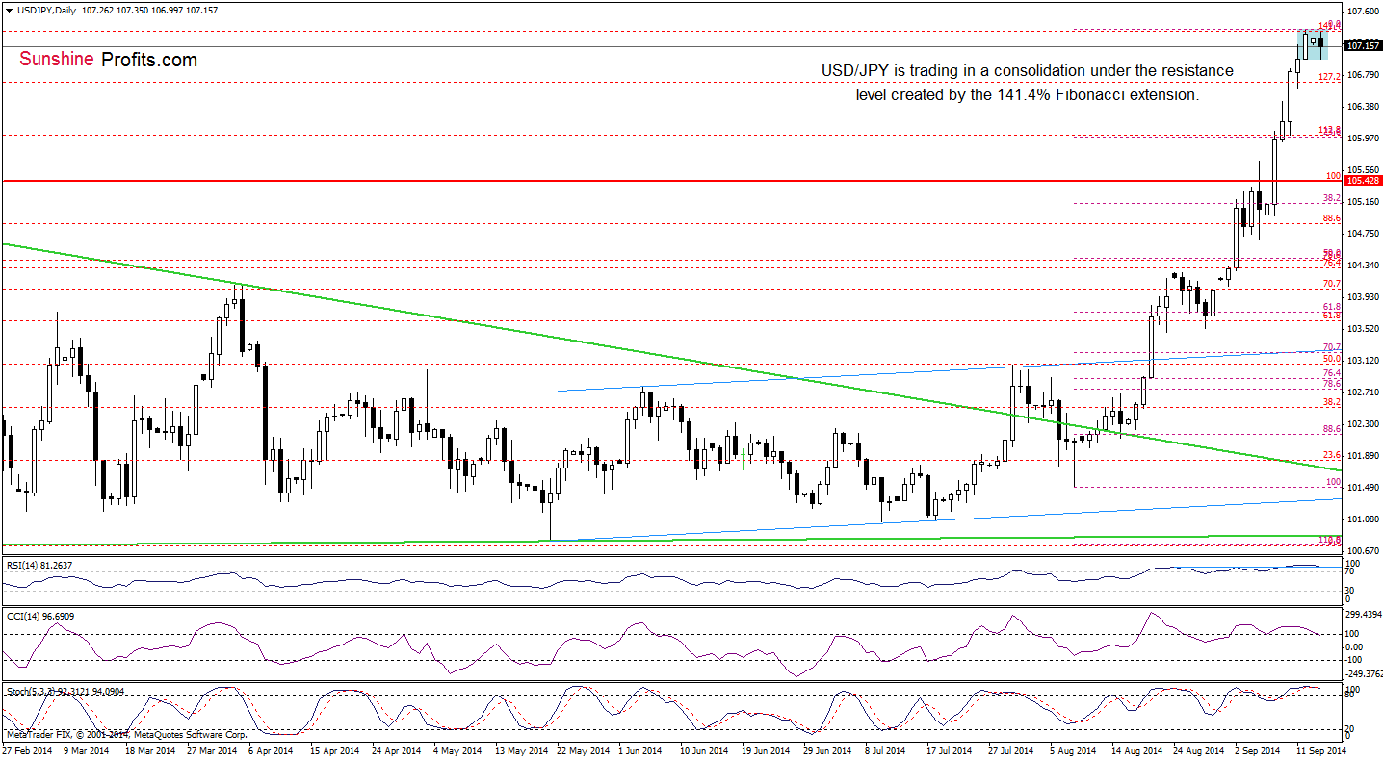1383x759 pixels.
Task: Select the current price tag 107.157
Action: pyautogui.click(x=1362, y=45)
